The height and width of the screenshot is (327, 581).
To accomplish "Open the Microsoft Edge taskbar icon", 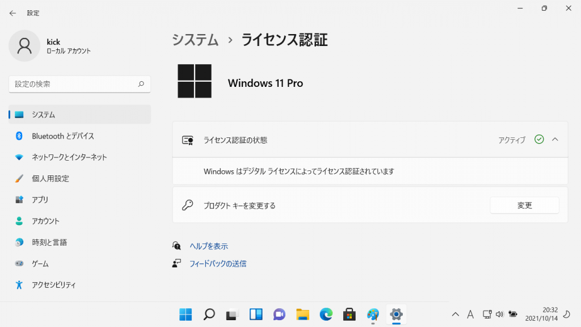I will (326, 314).
